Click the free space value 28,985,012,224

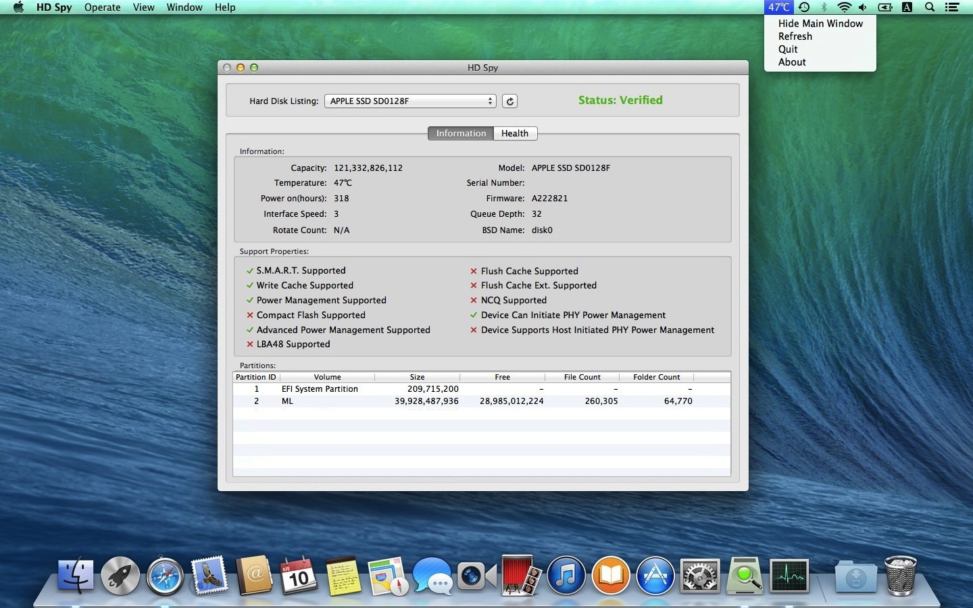tap(512, 401)
